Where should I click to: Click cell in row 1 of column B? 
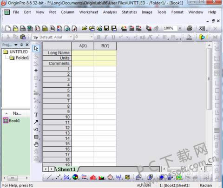[x=105, y=69]
